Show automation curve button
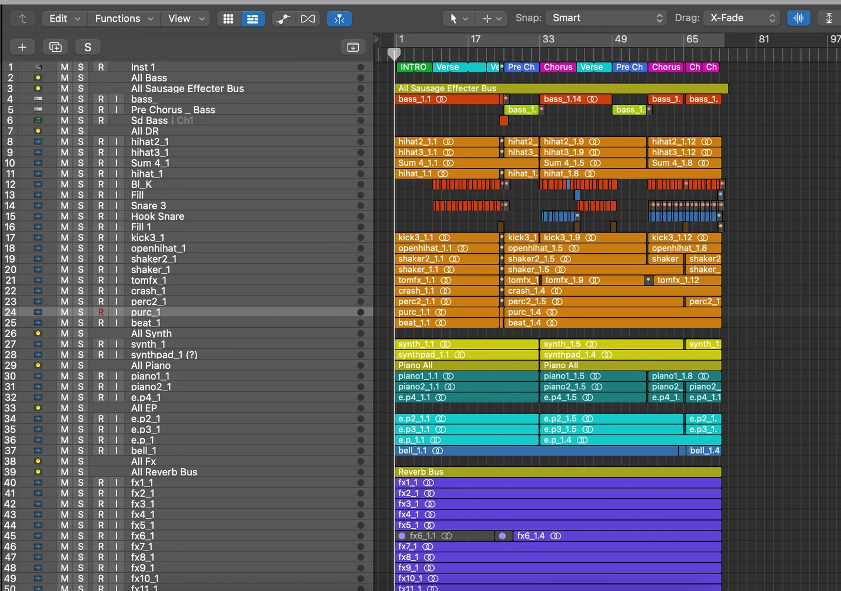The width and height of the screenshot is (841, 591). (x=283, y=19)
